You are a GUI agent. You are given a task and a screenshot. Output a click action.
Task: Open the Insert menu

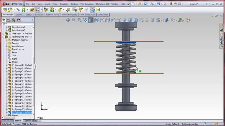[x=47, y=4]
